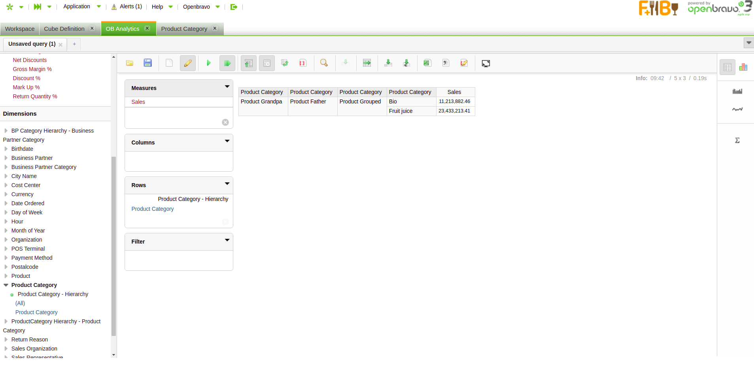Click the left panel vertical scrollbar
The image size is (754, 375).
[x=113, y=245]
